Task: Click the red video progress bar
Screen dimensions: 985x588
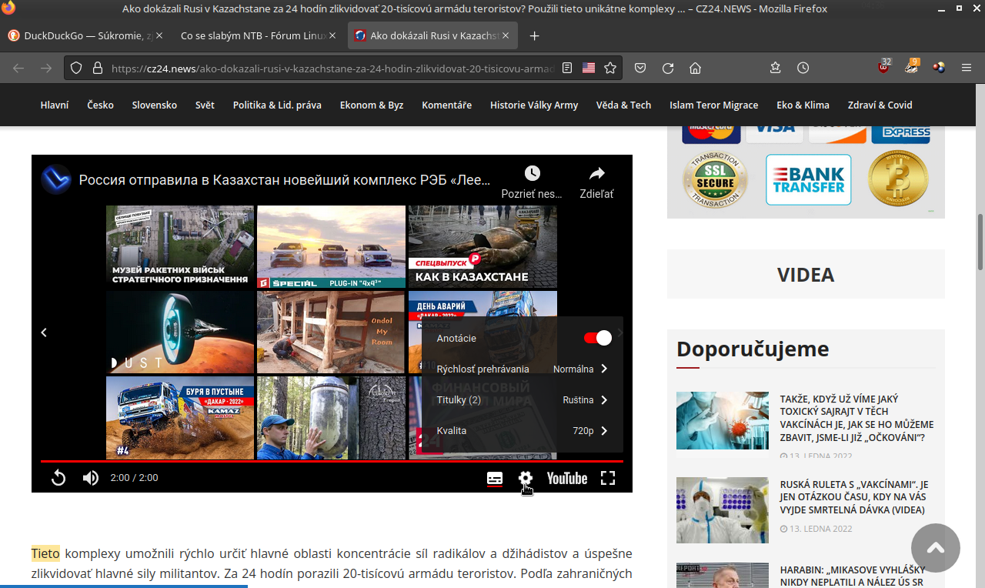Action: [331, 461]
